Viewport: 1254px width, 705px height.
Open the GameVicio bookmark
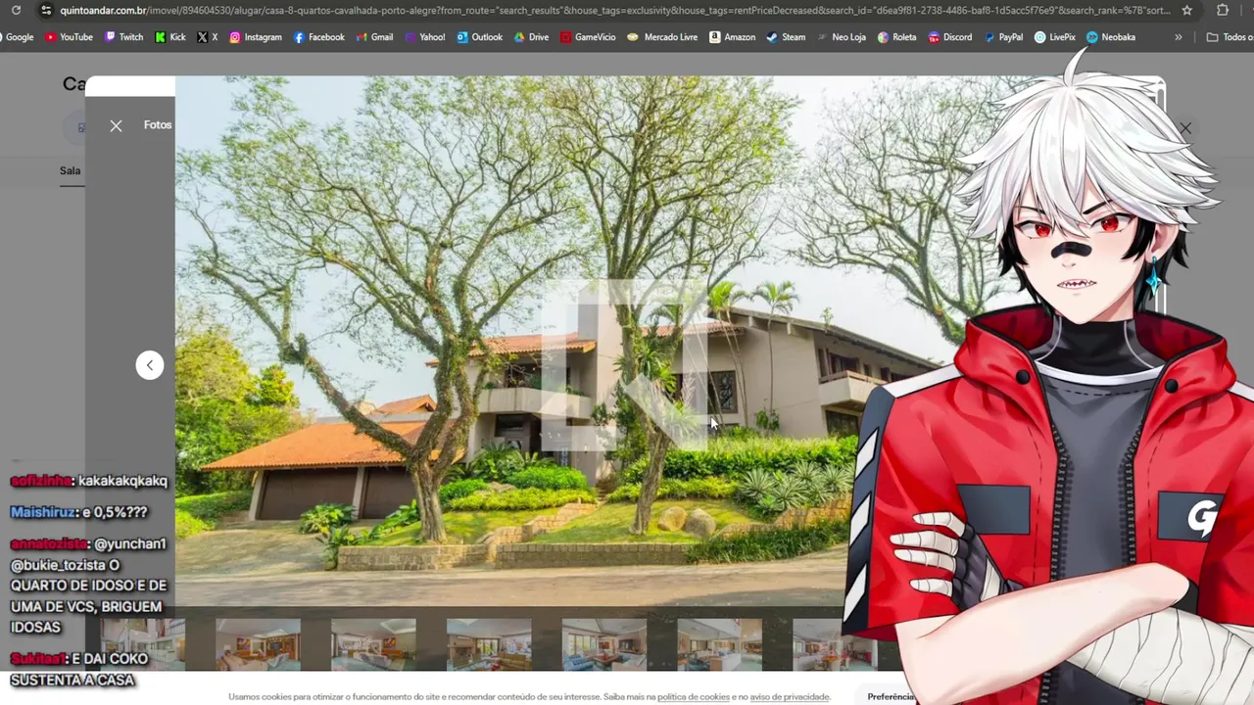click(588, 37)
